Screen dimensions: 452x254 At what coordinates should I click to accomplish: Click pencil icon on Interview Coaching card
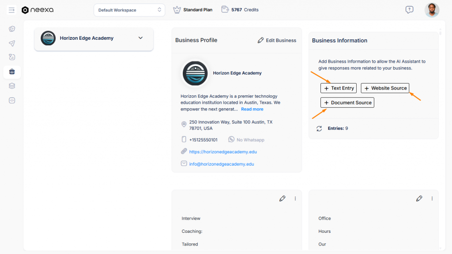click(x=282, y=199)
